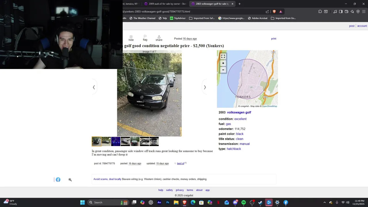The width and height of the screenshot is (368, 207).
Task: Click the main Volkswagen Golf photo
Action: pos(149,93)
